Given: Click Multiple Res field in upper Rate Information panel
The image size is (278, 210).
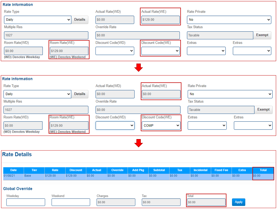Looking at the screenshot, I should click(x=46, y=35).
